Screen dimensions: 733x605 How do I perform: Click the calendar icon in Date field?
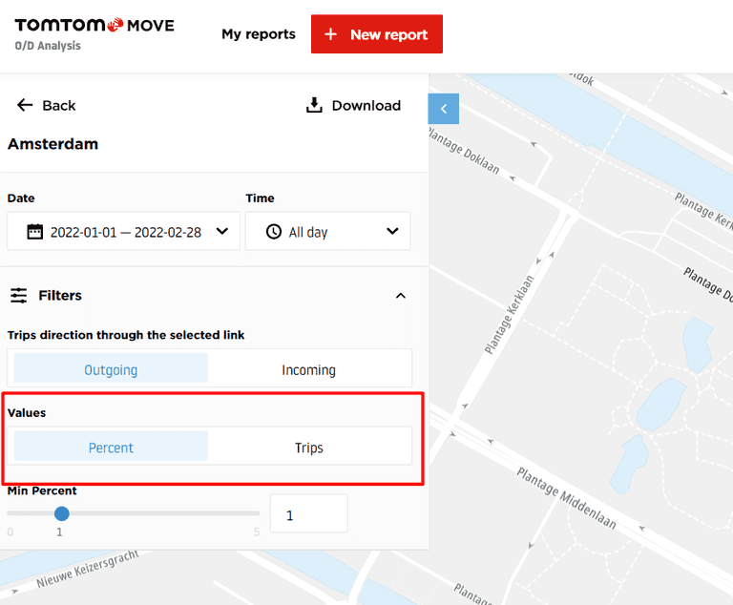(x=35, y=232)
